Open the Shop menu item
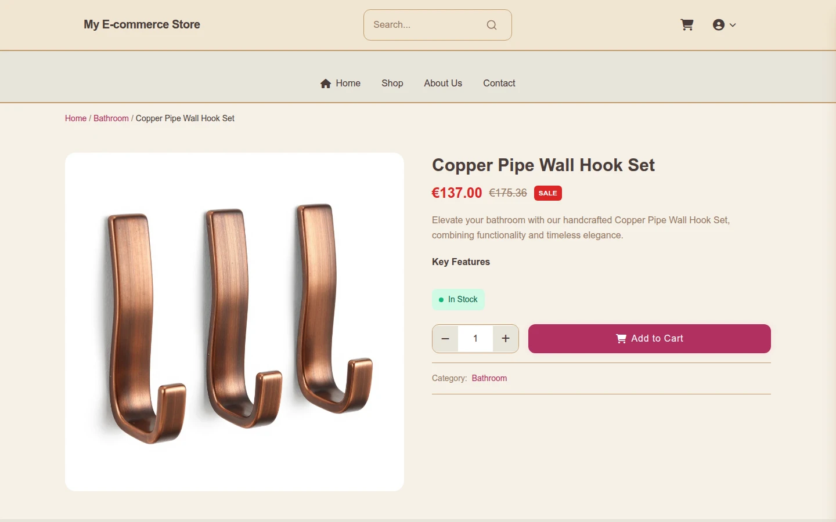The image size is (836, 522). point(392,84)
